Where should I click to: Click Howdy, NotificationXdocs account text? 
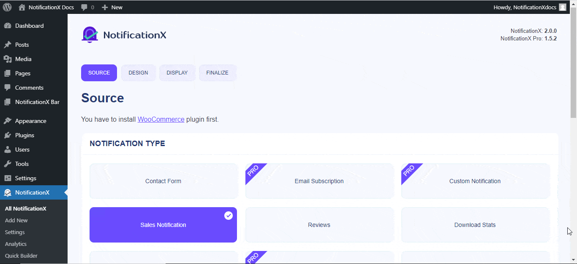click(525, 7)
